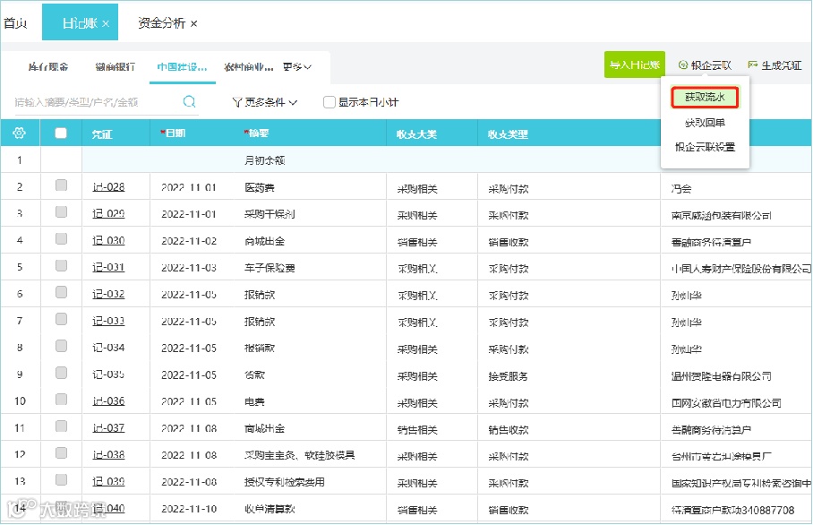The width and height of the screenshot is (813, 525).
Task: Open voucher link 记-029
Action: (x=108, y=213)
